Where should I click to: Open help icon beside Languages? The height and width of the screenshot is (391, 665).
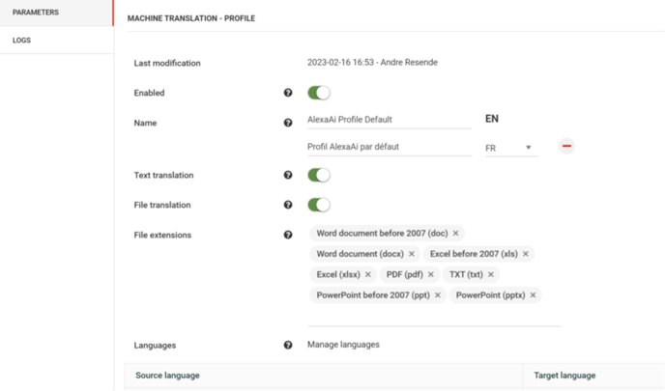288,346
